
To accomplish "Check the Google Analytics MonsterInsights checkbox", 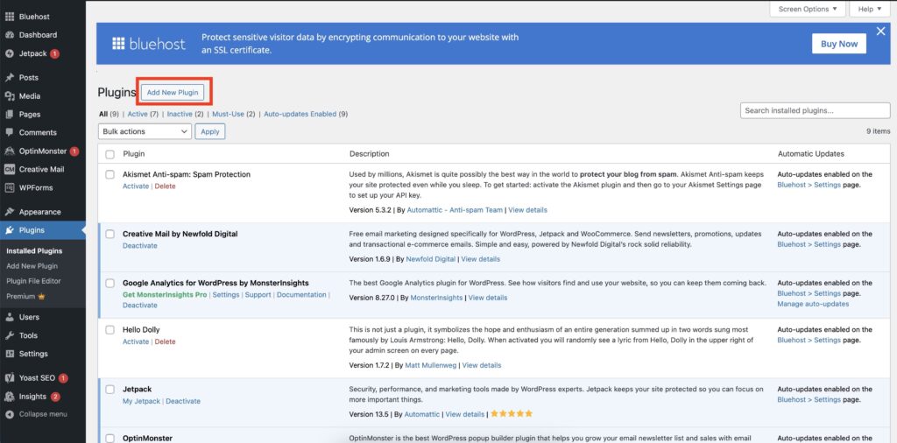I will pos(109,283).
